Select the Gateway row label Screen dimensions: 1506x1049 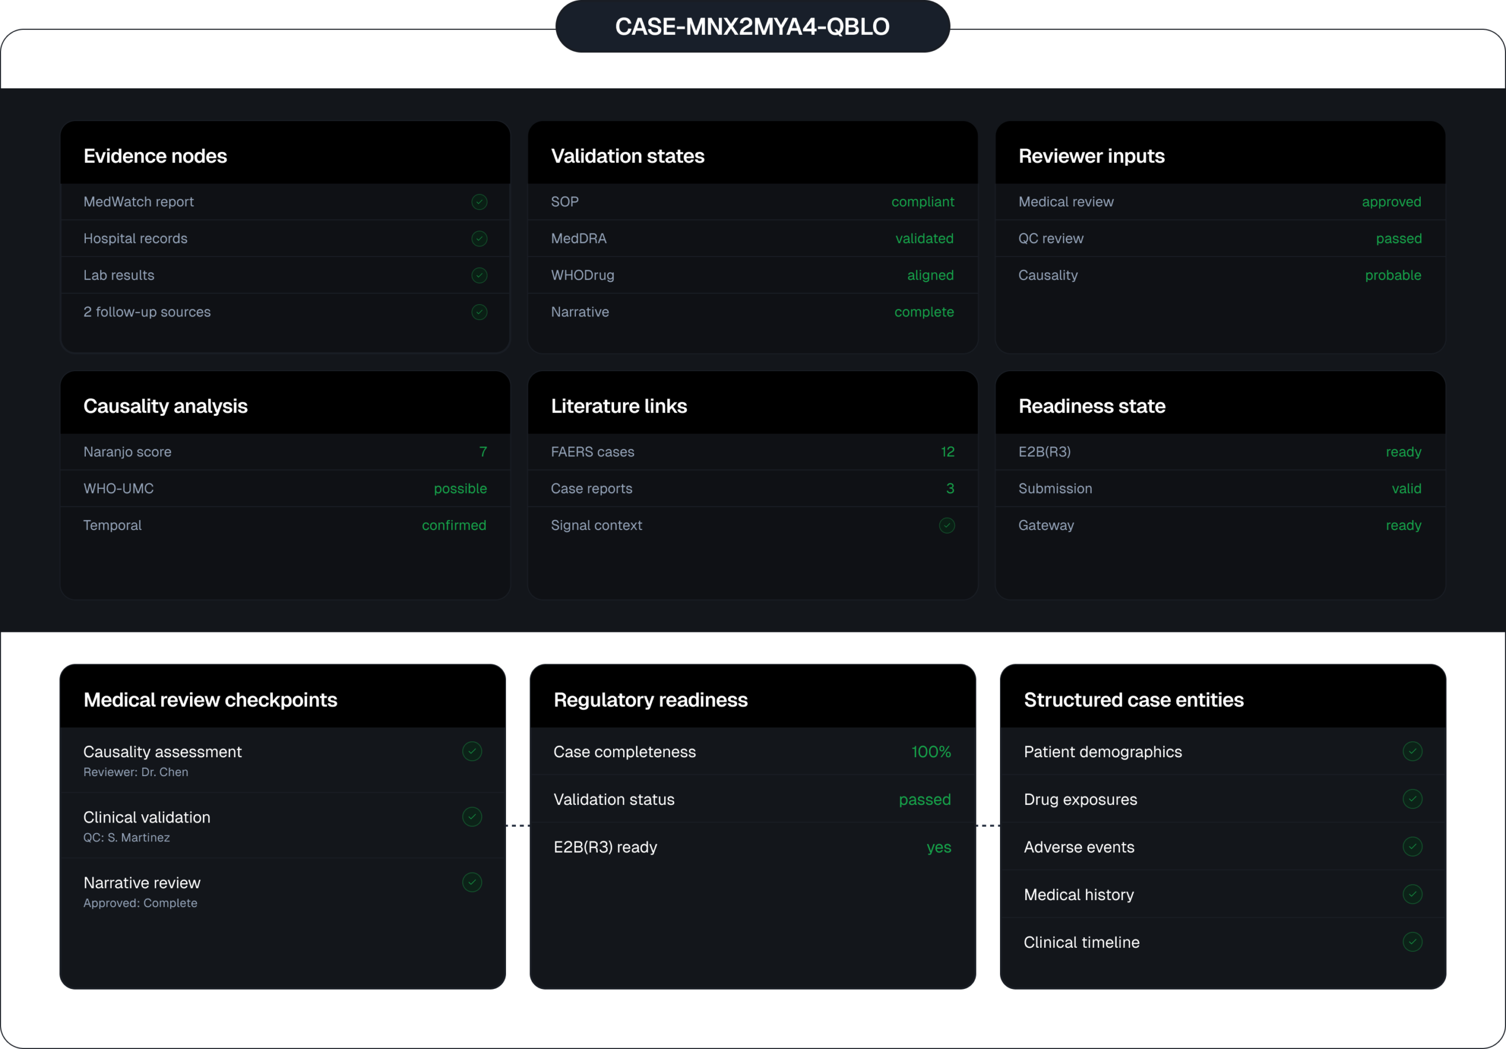pos(1046,525)
